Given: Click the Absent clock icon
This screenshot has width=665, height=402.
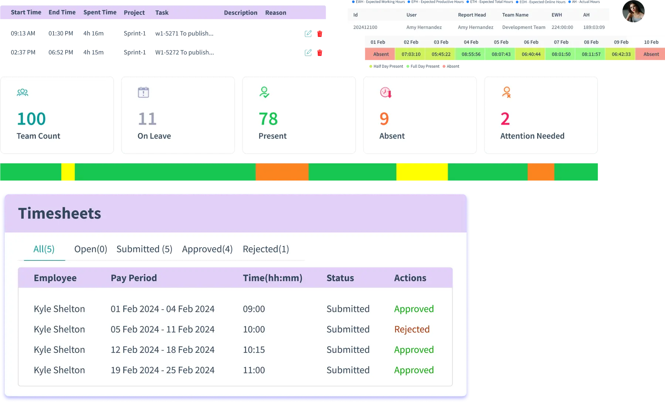Looking at the screenshot, I should [386, 92].
